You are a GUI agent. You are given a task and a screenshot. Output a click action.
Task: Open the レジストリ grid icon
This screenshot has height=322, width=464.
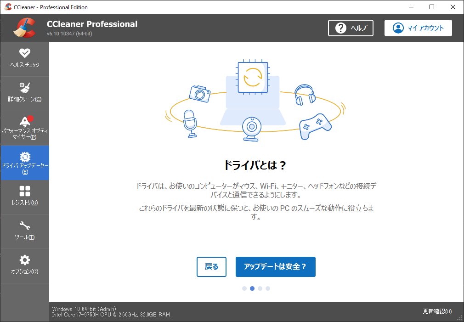24,191
